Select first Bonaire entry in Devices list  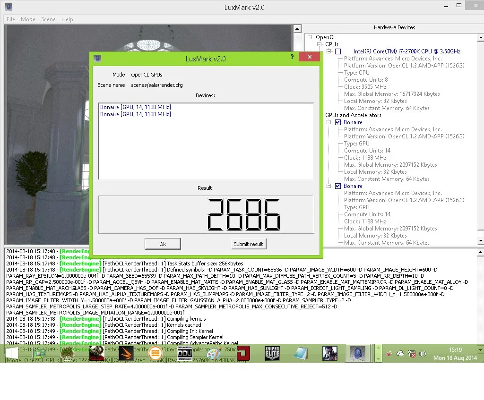(136, 107)
